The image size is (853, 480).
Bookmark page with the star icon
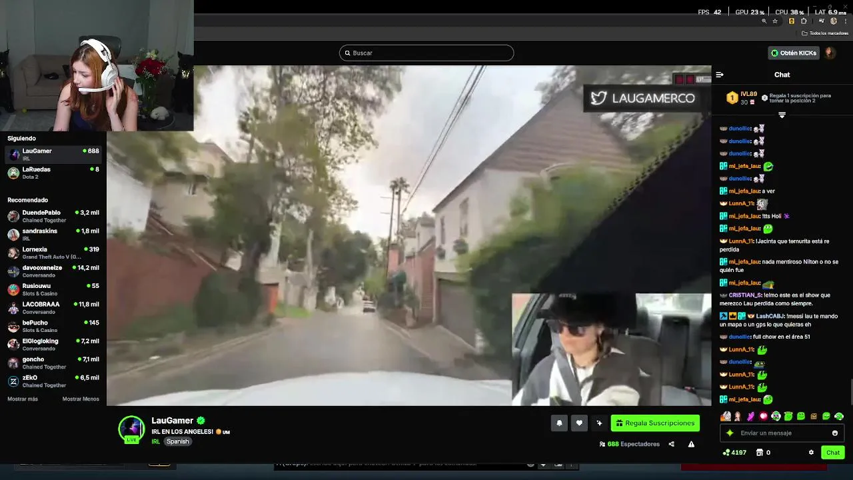click(x=775, y=21)
